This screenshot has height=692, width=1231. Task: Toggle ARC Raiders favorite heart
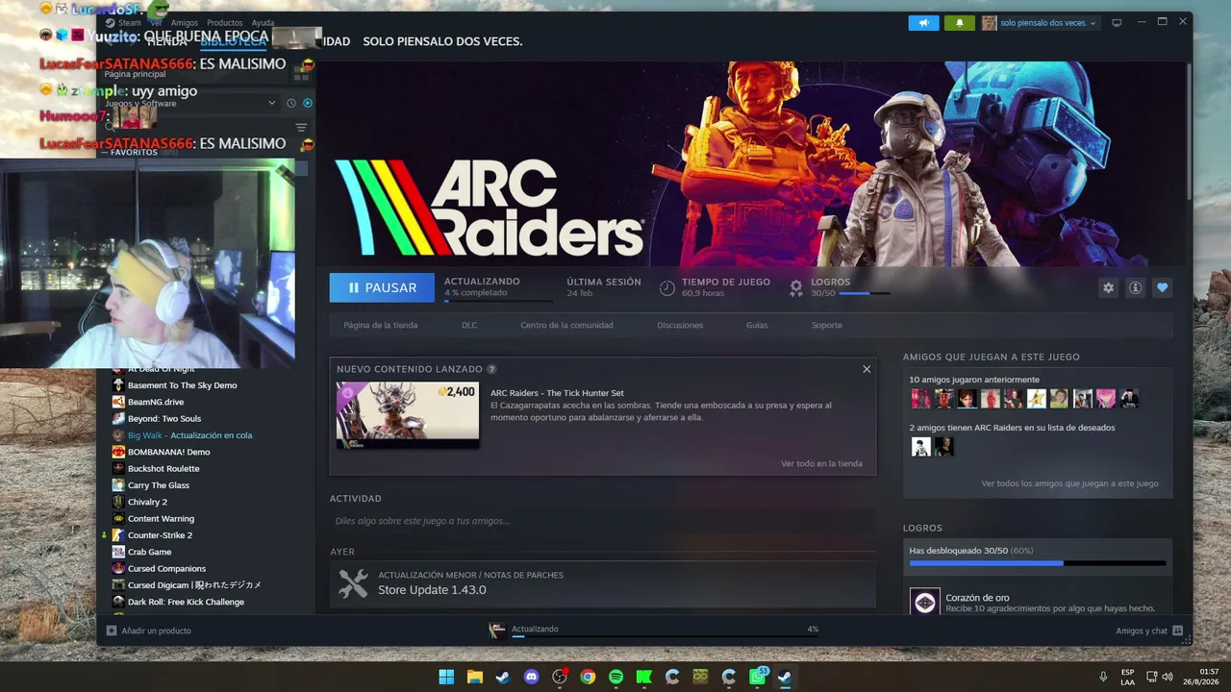coord(1163,287)
